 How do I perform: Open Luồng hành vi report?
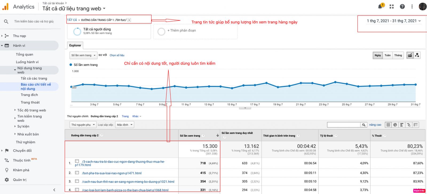click(27, 62)
